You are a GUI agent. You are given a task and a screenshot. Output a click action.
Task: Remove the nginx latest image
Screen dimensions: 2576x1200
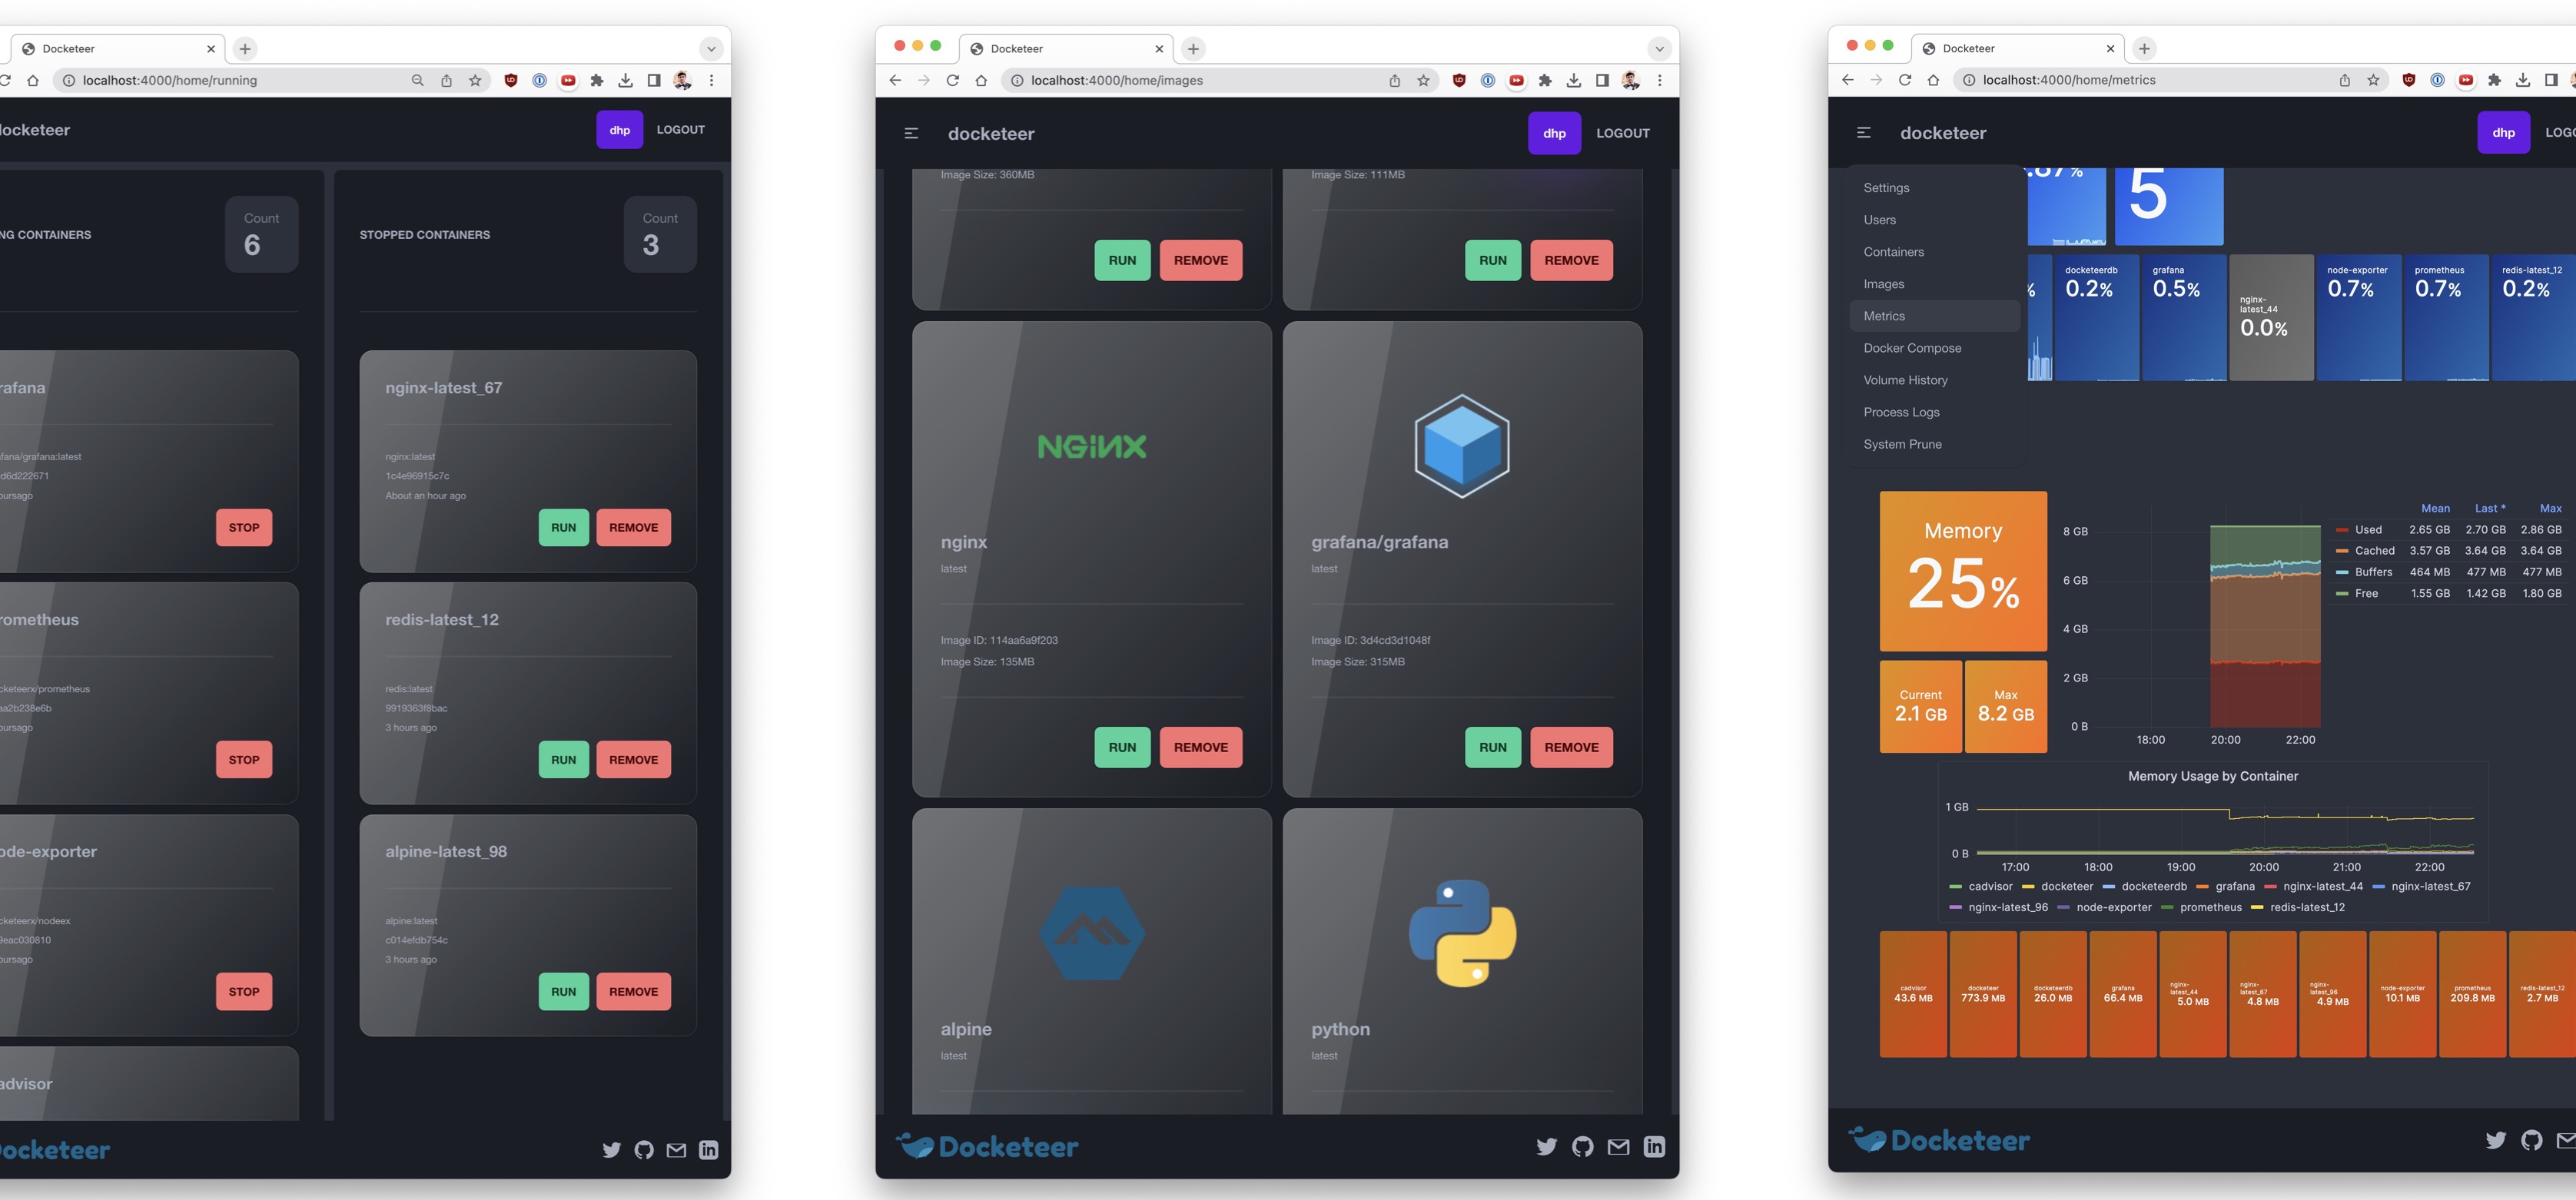tap(1200, 747)
